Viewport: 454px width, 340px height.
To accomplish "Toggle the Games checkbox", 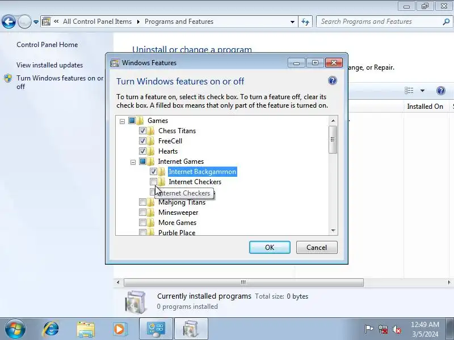I will 132,120.
